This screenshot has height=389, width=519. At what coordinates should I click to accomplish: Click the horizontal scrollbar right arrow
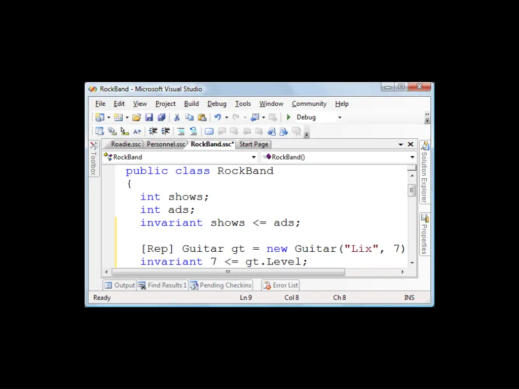(x=402, y=272)
